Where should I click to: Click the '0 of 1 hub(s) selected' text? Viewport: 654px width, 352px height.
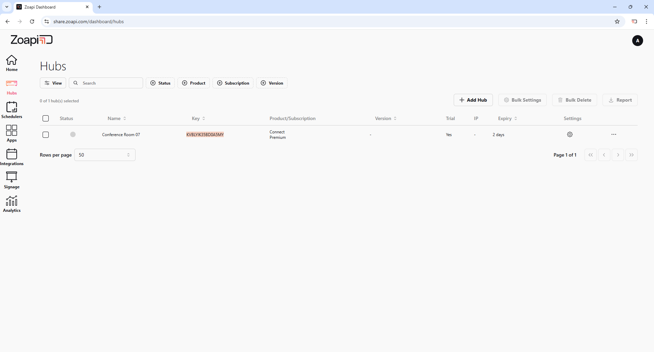pos(59,101)
